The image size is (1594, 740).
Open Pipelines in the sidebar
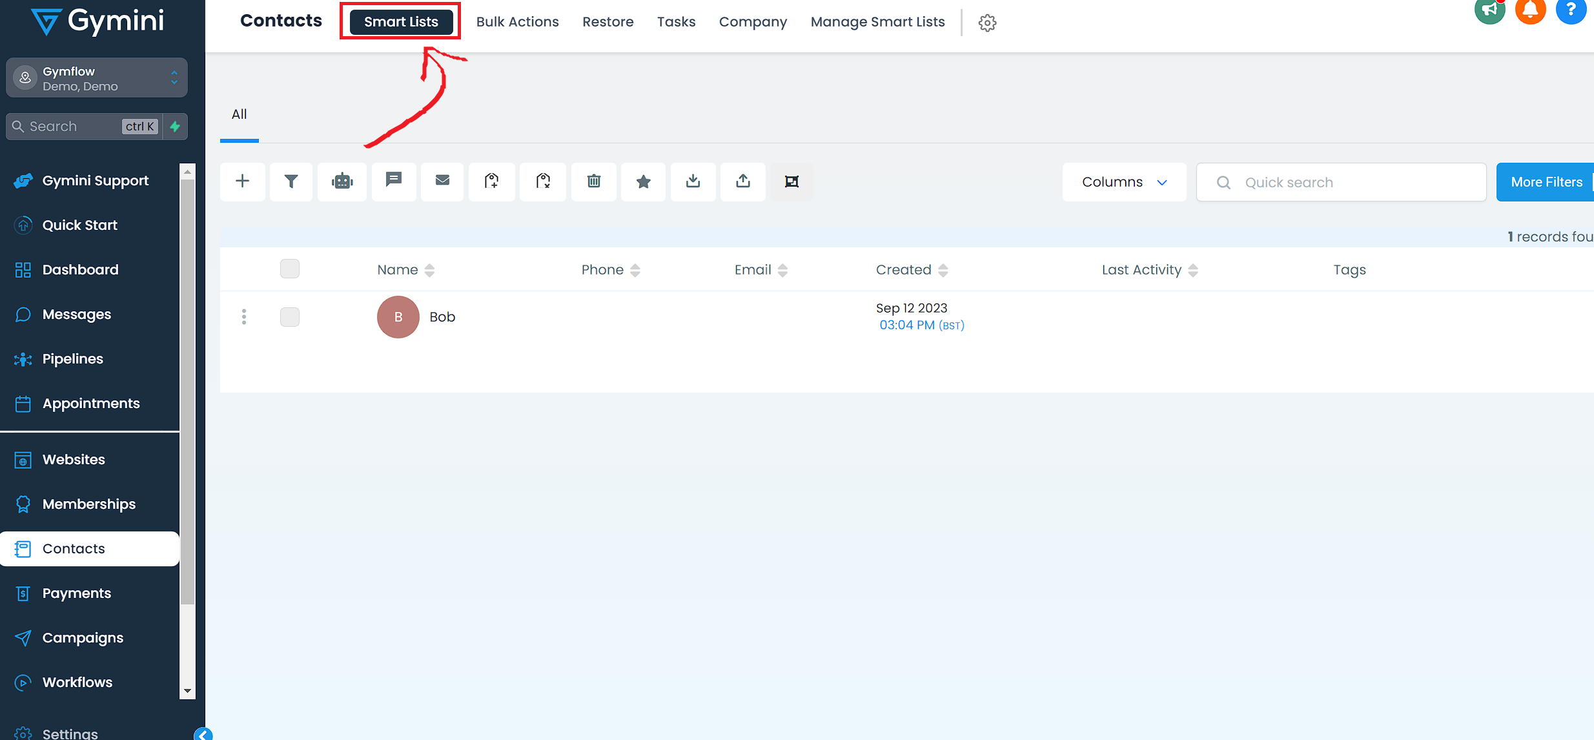(x=72, y=359)
